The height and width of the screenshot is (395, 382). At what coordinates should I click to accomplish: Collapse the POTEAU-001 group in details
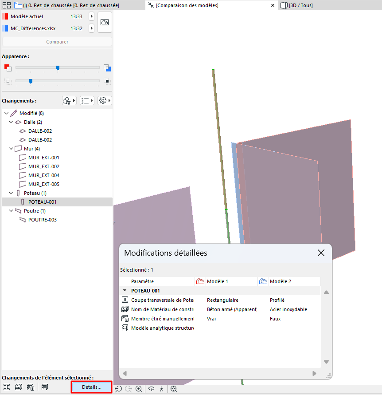pos(125,290)
